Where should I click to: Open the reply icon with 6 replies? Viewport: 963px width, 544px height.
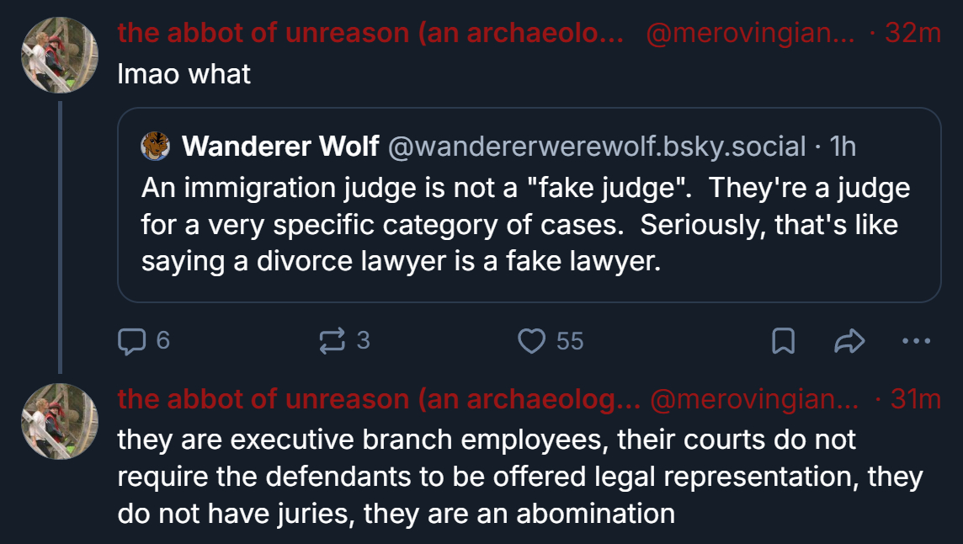pos(130,340)
